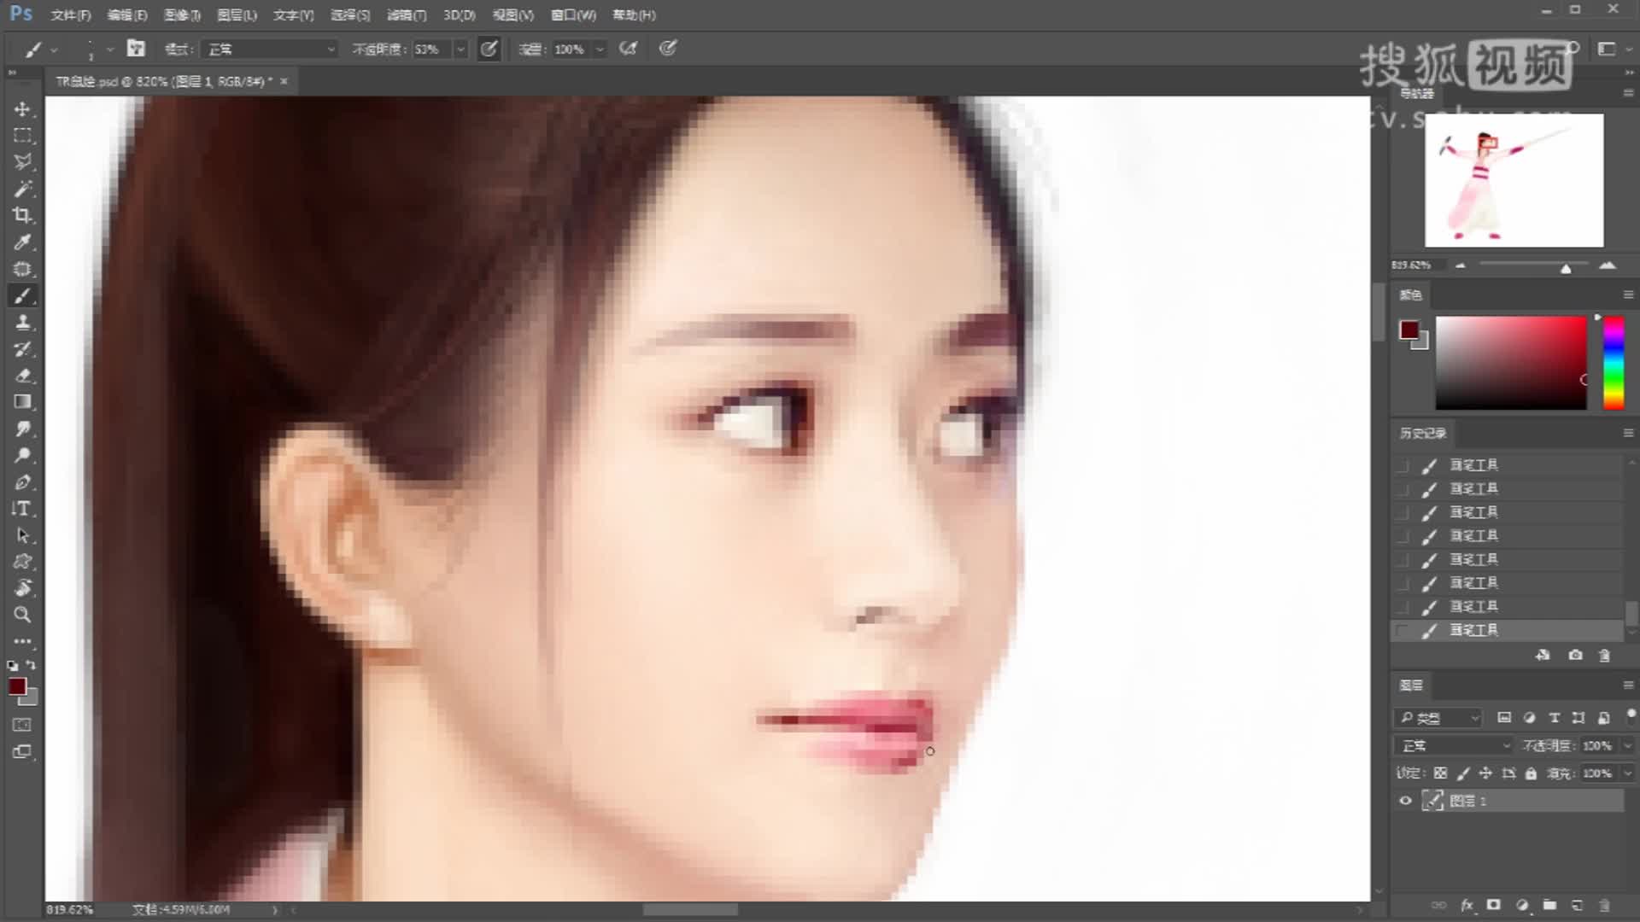
Task: Open the tool preset picker arrow
Action: coord(54,50)
